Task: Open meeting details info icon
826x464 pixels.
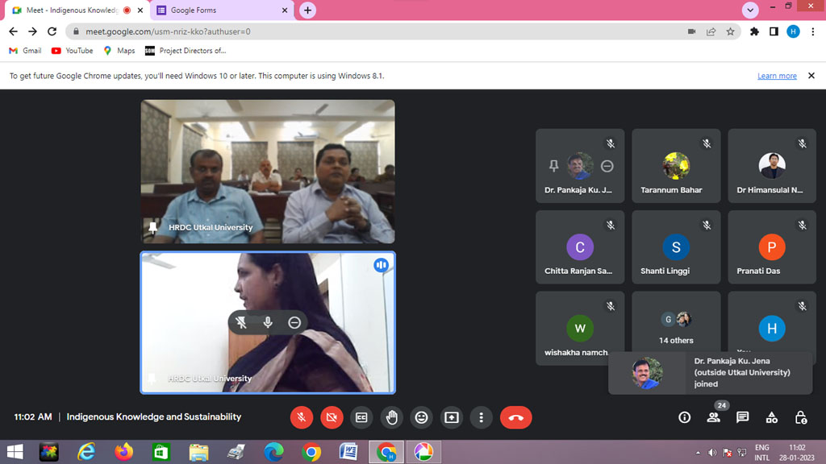Action: 684,417
